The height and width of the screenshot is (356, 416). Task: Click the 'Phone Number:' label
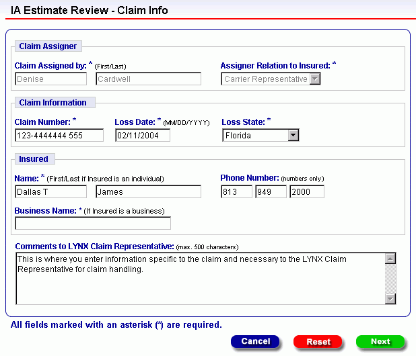click(x=250, y=178)
